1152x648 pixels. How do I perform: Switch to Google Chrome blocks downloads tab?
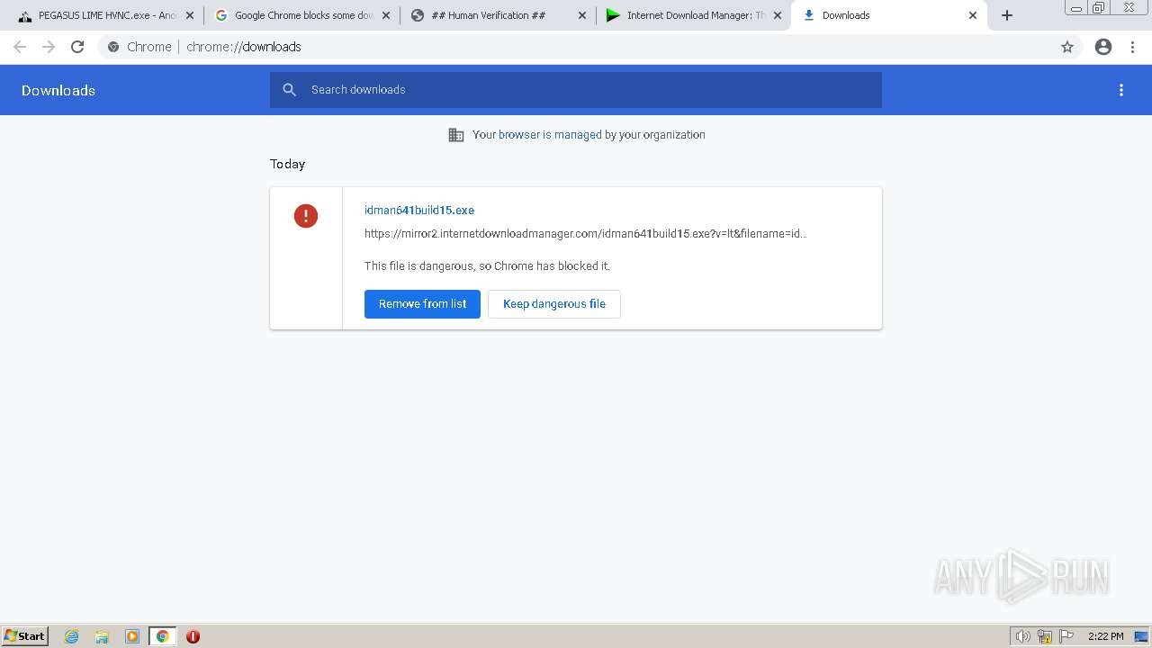301,15
